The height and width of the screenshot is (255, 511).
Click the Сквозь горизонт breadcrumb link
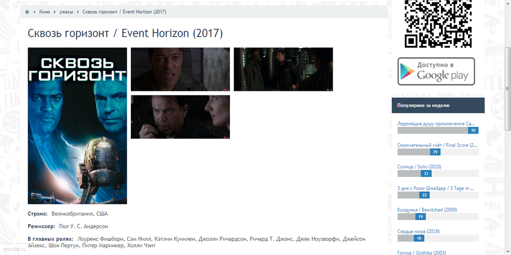point(125,12)
